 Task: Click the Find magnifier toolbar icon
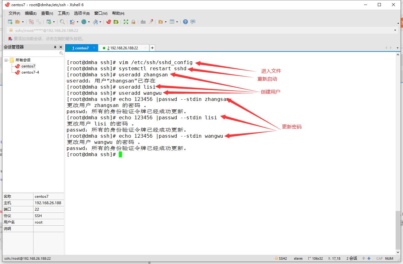[x=62, y=22]
